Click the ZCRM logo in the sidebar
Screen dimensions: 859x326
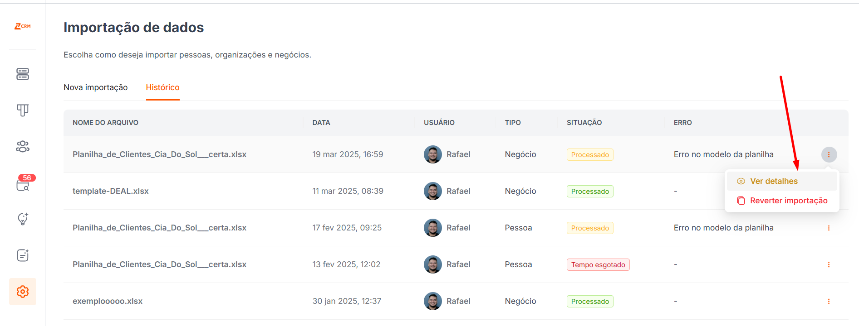coord(23,26)
